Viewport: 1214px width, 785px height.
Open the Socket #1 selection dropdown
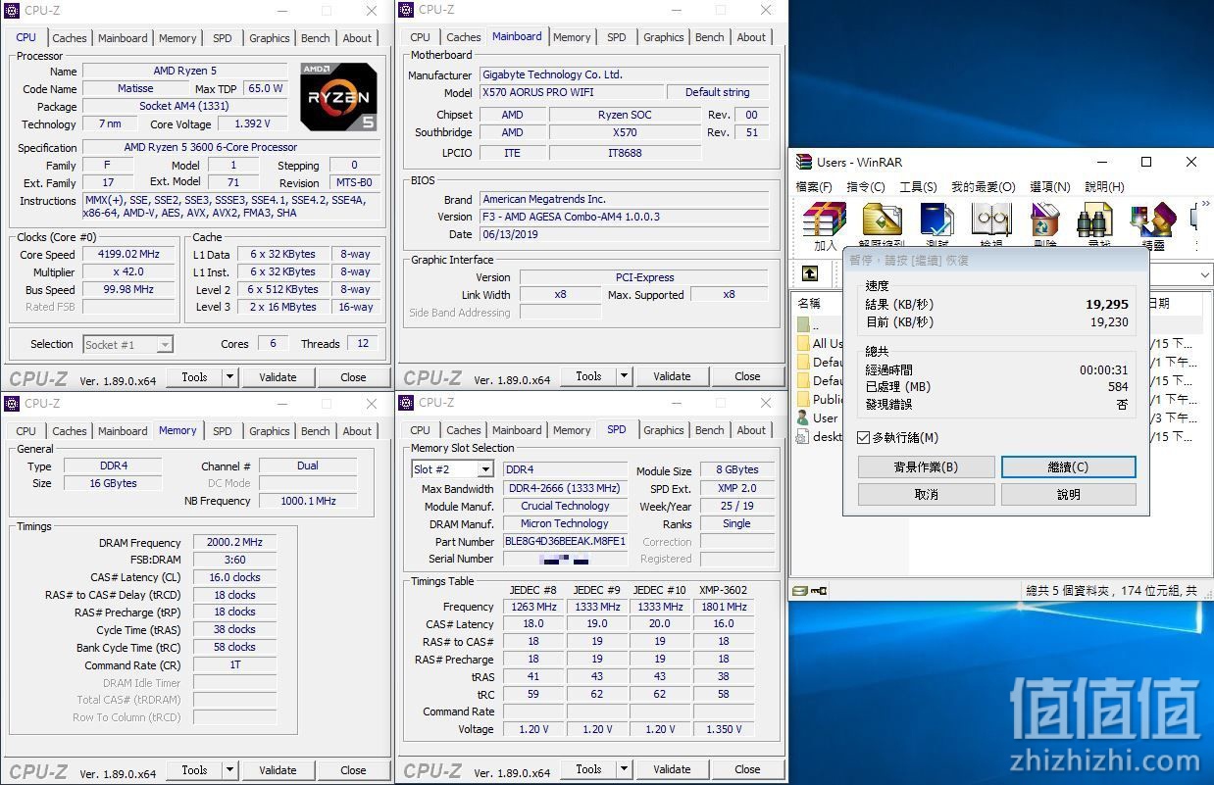point(165,344)
